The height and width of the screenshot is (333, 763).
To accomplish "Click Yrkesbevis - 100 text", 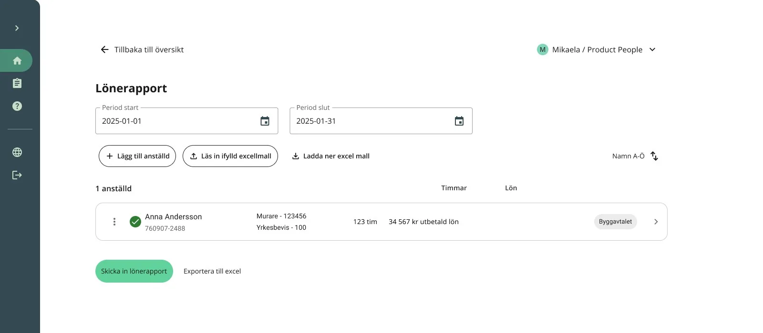I will (281, 227).
